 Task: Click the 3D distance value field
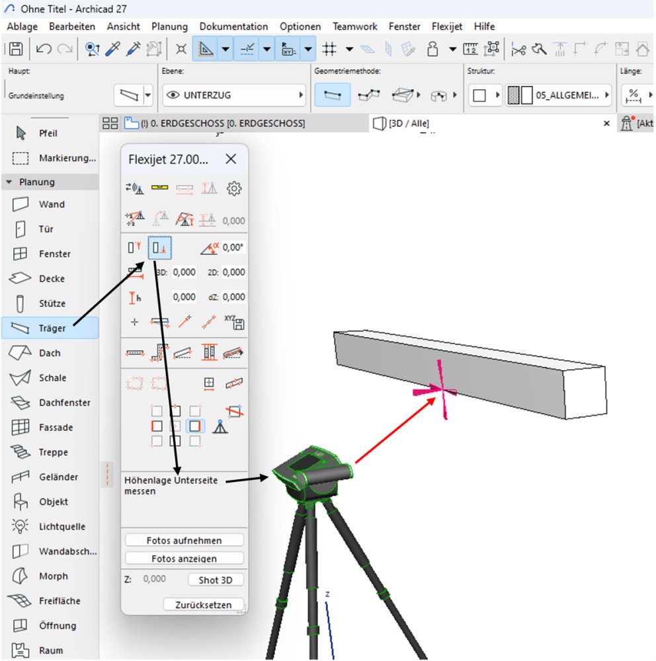coord(184,272)
